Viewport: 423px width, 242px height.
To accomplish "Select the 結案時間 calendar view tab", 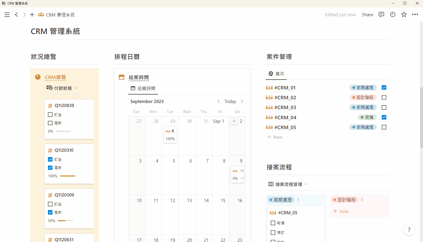I will (x=143, y=88).
